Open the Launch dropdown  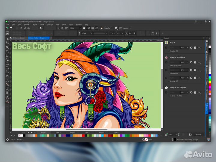pyautogui.click(x=130, y=28)
